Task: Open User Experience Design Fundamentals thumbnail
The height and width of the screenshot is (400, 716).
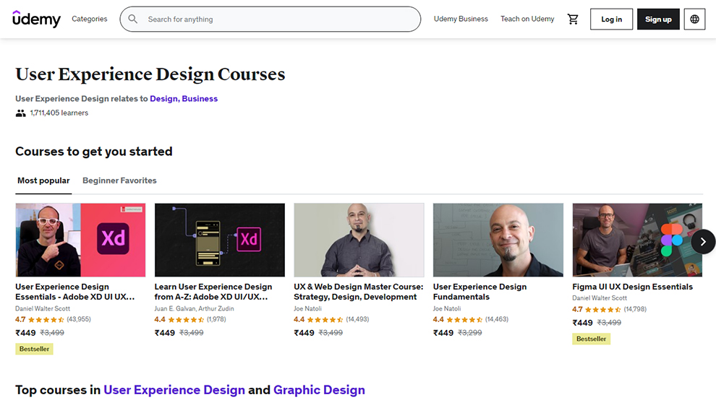Action: point(498,240)
